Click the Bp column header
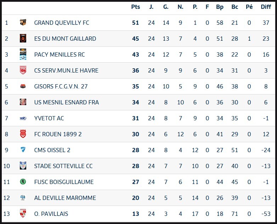The width and height of the screenshot is (277, 224). (220, 7)
